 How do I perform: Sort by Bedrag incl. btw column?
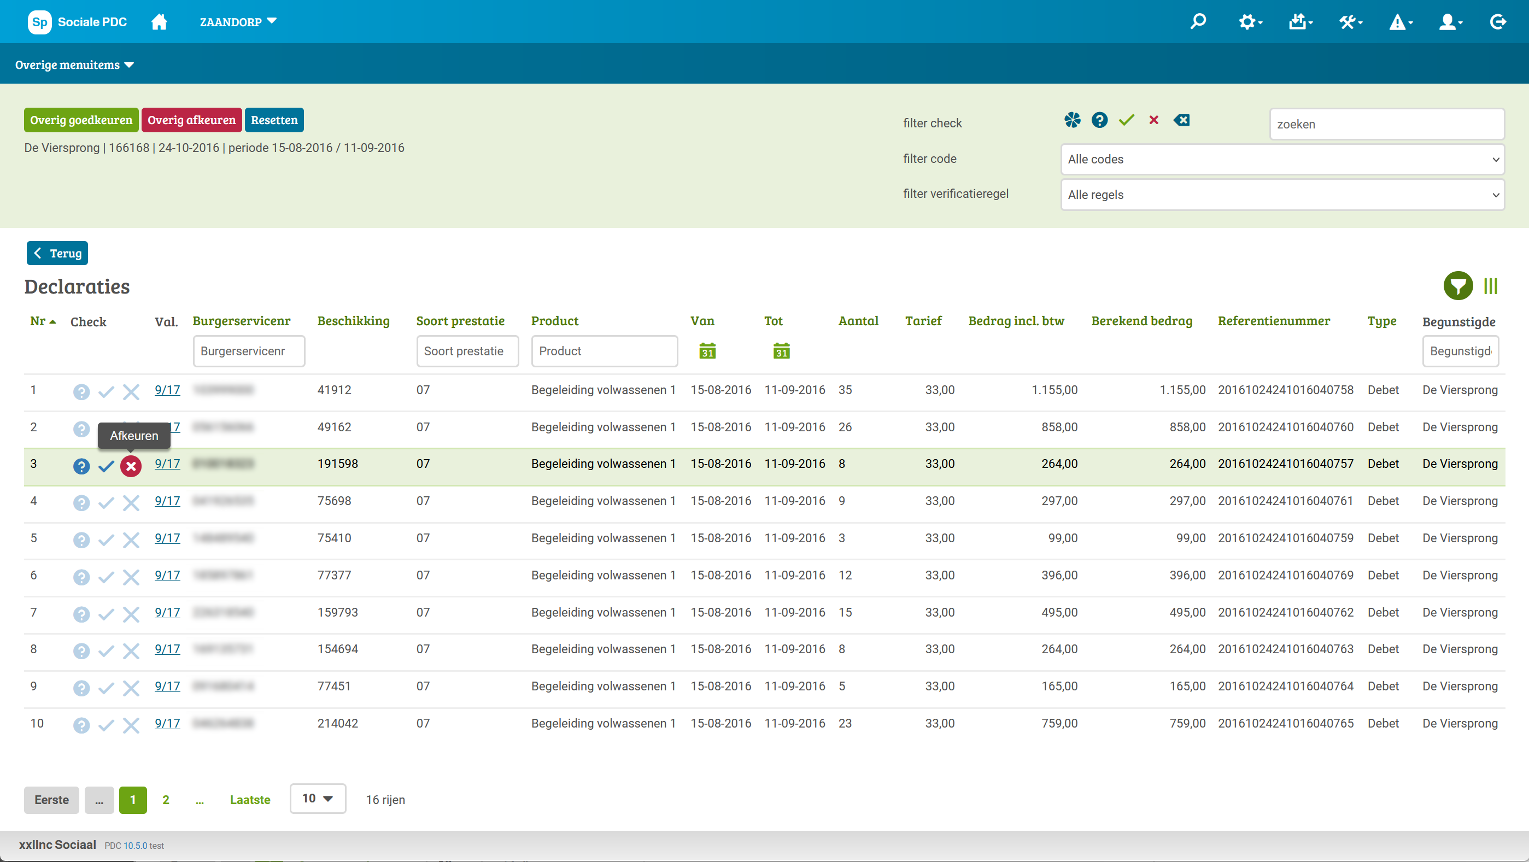(1016, 321)
